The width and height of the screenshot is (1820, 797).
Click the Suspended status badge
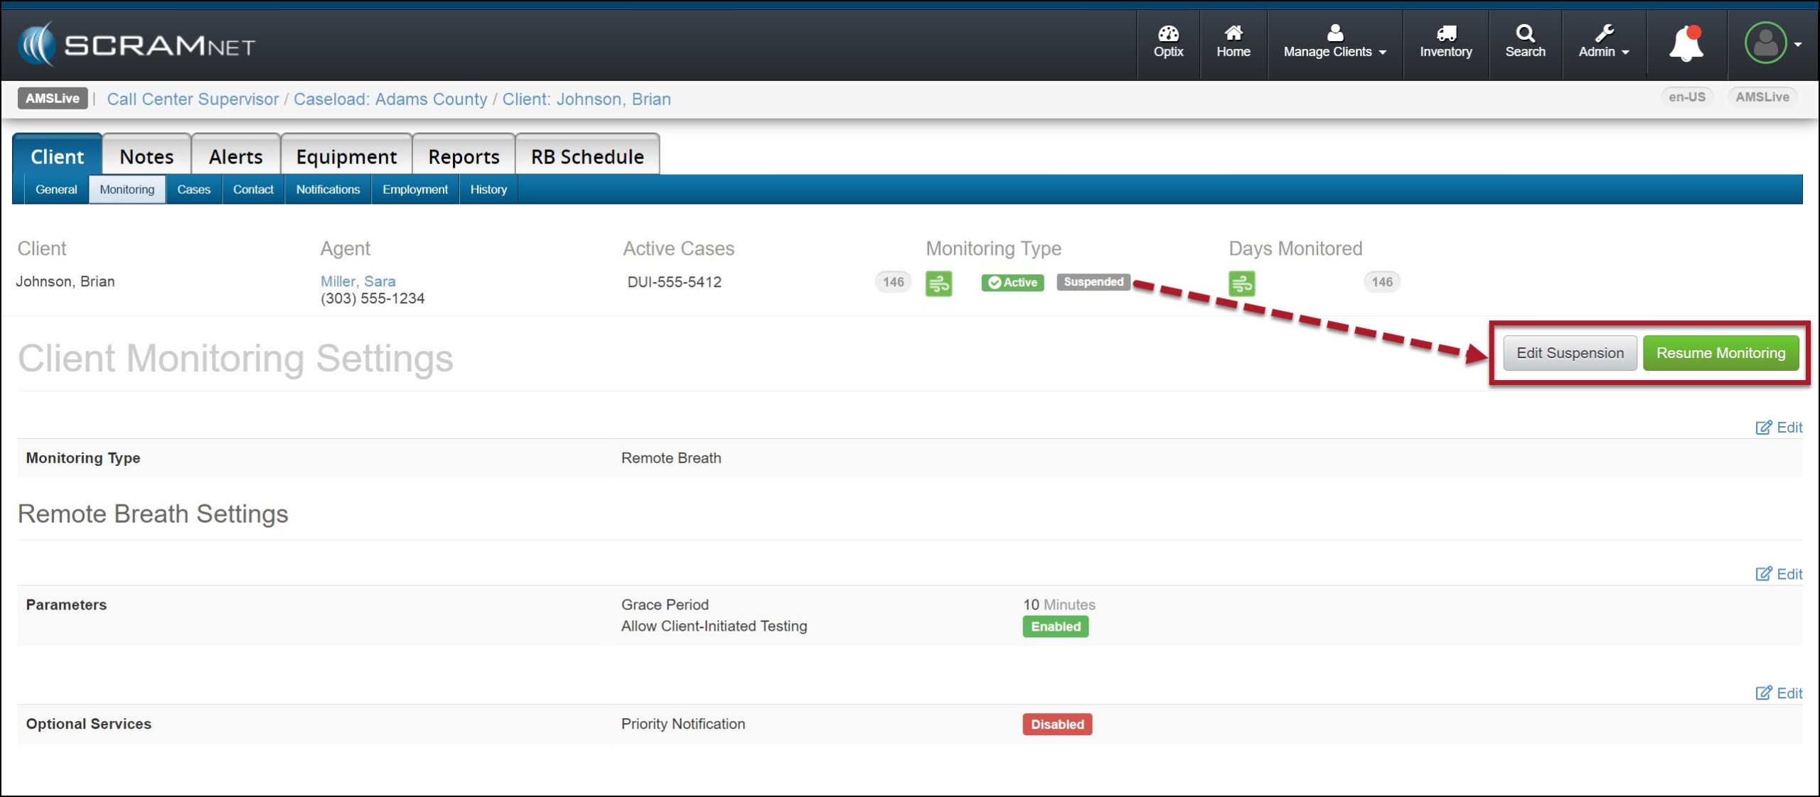(1093, 282)
